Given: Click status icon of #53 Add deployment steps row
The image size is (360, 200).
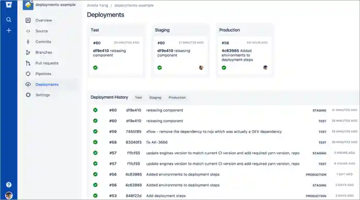Looking at the screenshot, I should click(95, 196).
